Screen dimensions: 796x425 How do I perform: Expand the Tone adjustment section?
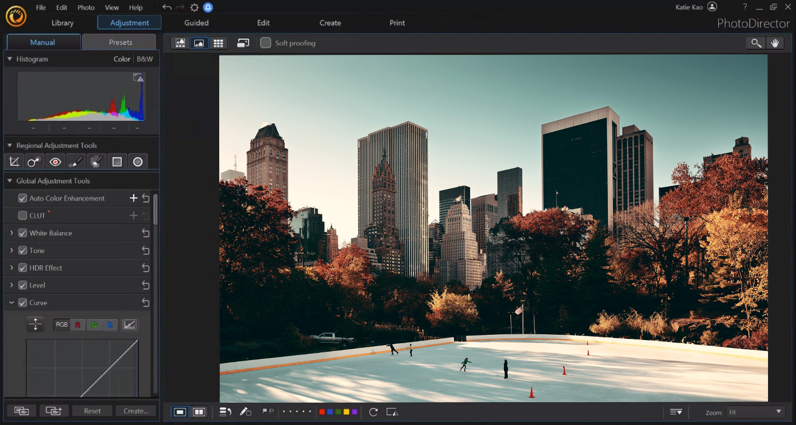pyautogui.click(x=11, y=250)
